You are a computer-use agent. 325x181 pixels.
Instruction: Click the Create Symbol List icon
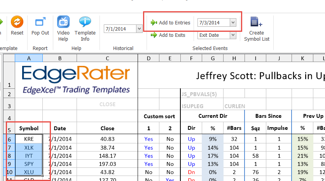[257, 22]
